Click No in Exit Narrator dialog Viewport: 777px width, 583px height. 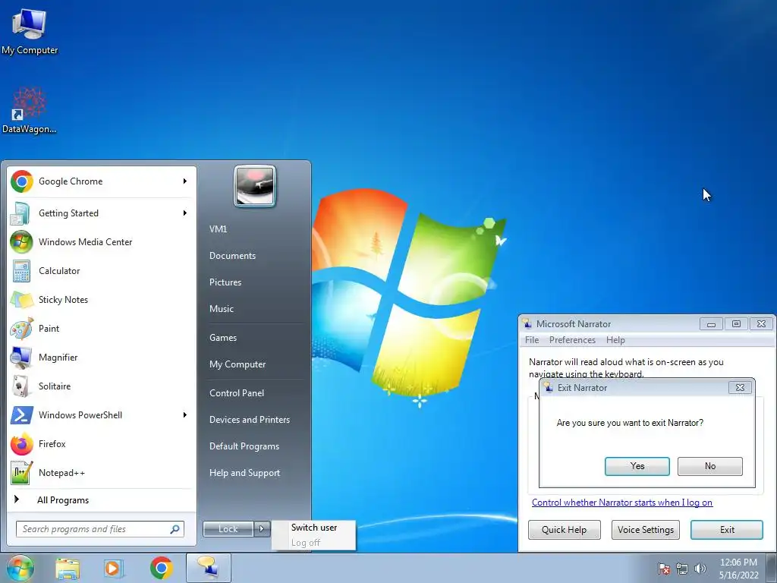click(710, 466)
